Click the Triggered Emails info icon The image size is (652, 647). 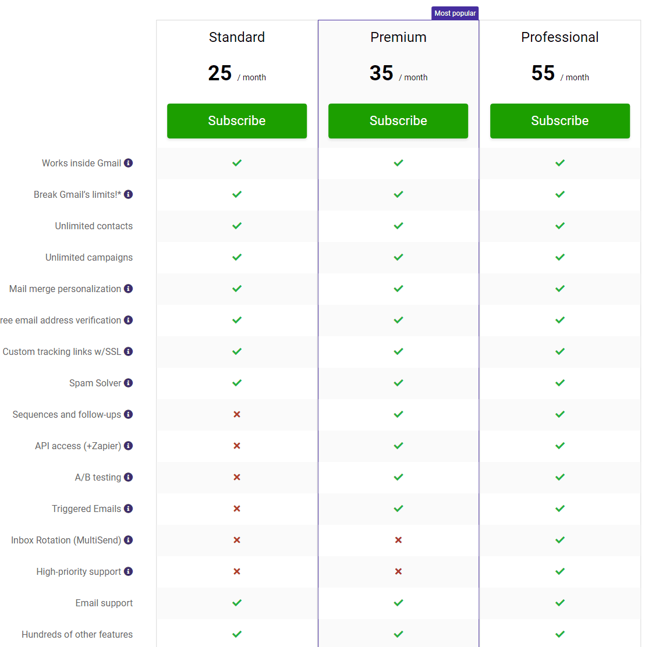click(x=128, y=509)
